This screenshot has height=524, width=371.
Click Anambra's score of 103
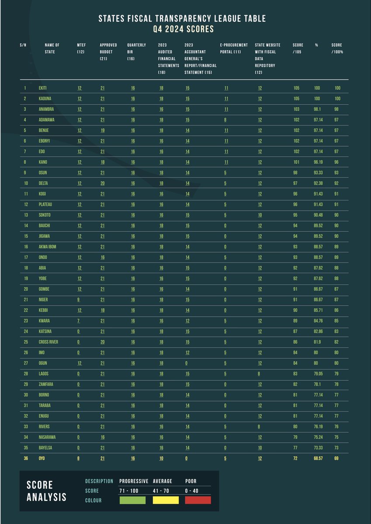(297, 109)
